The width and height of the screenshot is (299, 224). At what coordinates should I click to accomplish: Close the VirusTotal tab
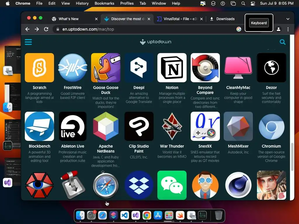(x=201, y=19)
